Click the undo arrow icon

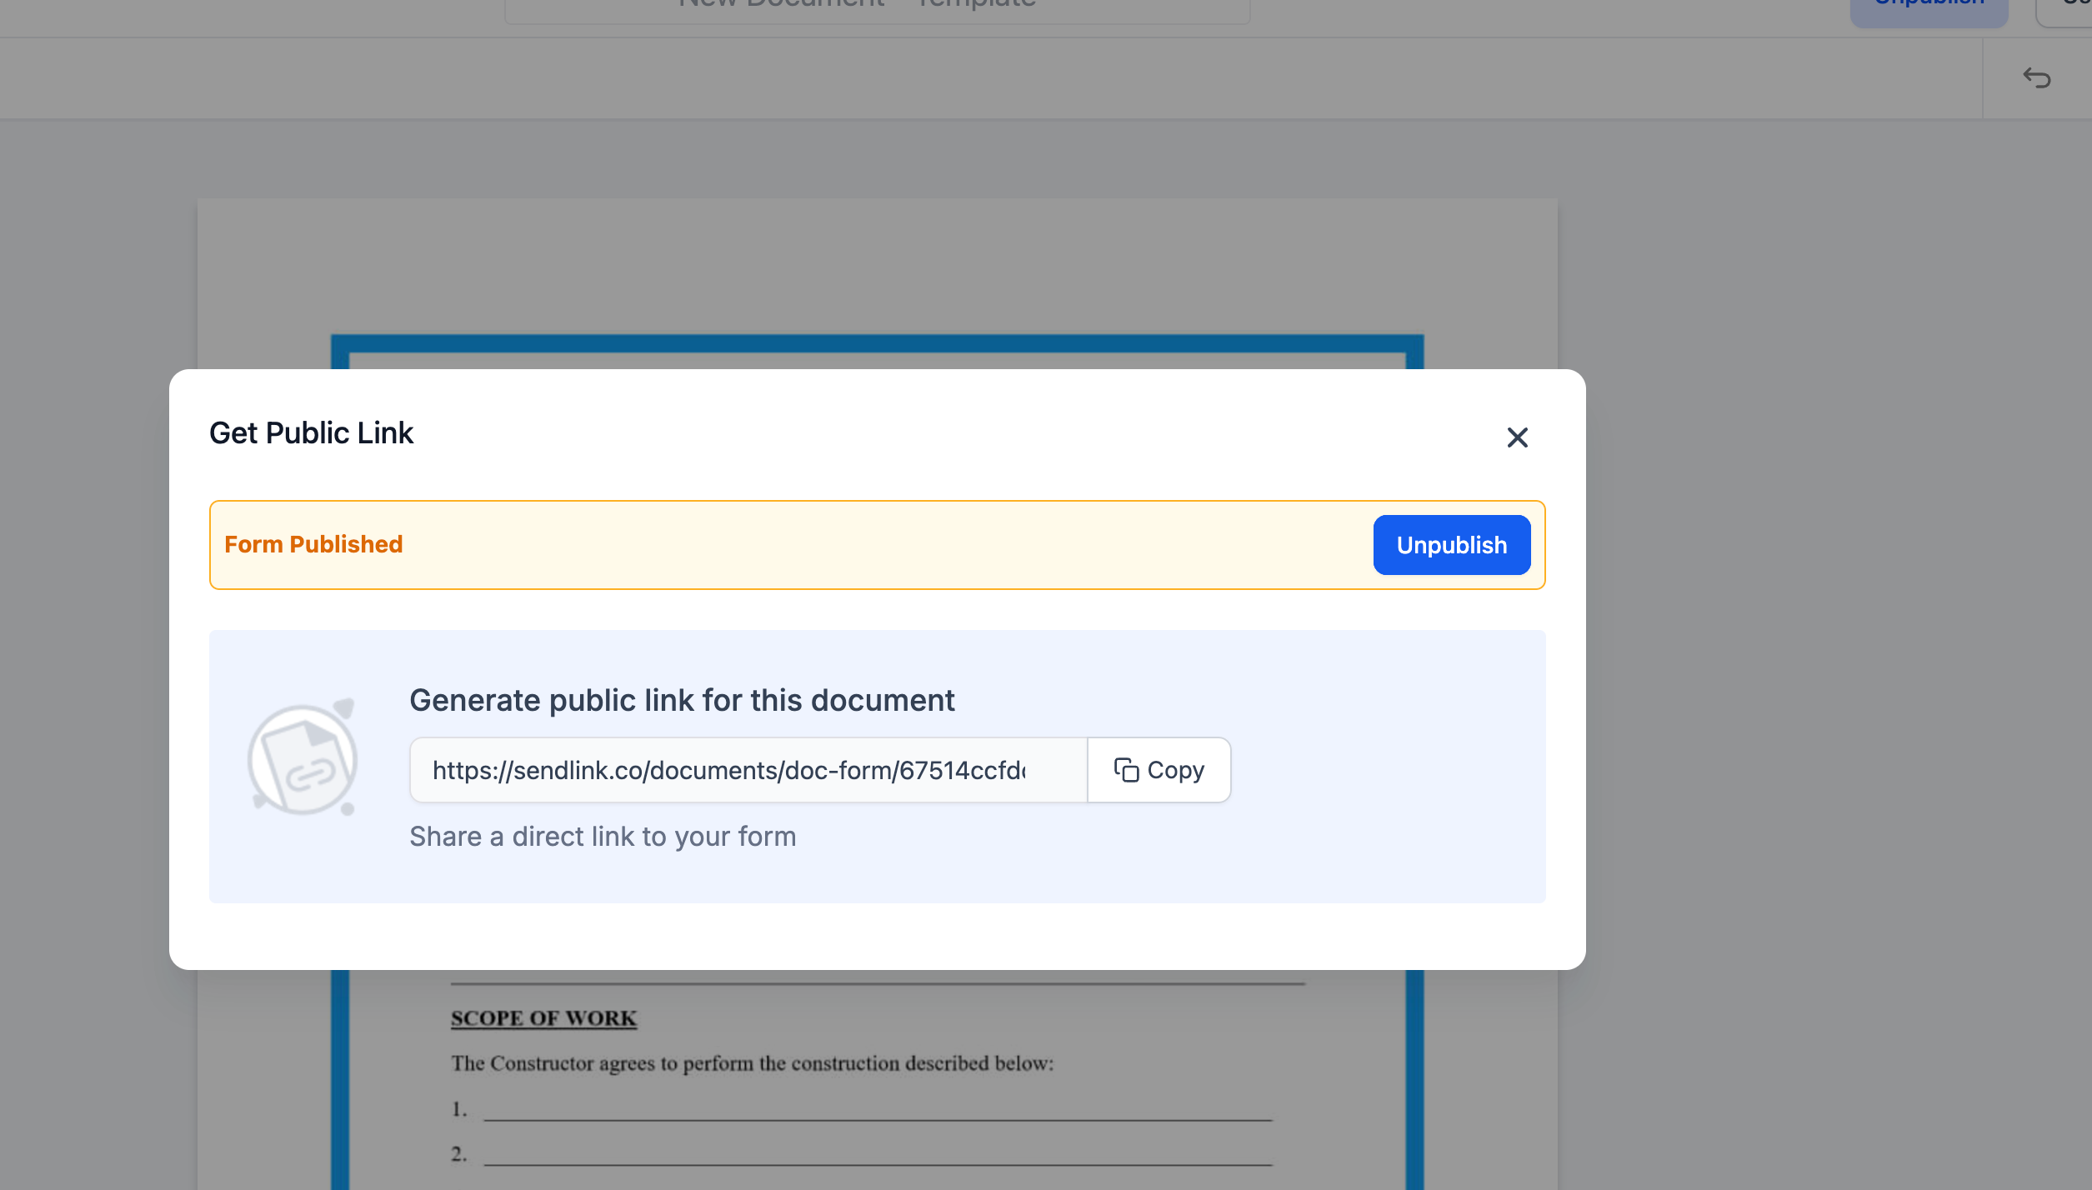[x=2036, y=78]
